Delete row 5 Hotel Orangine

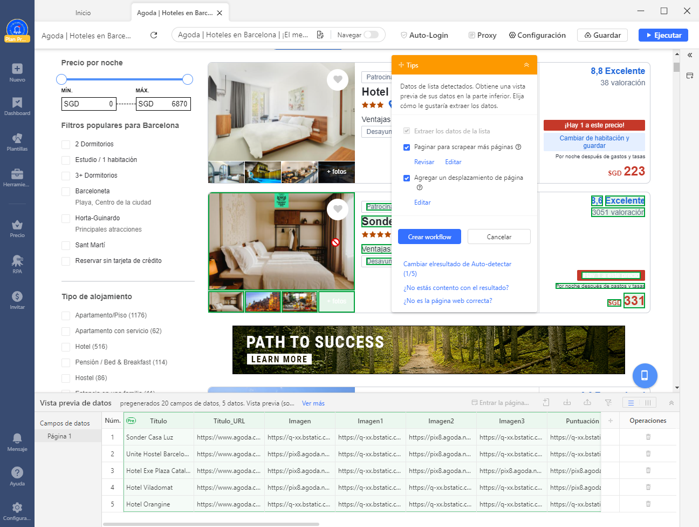[648, 504]
